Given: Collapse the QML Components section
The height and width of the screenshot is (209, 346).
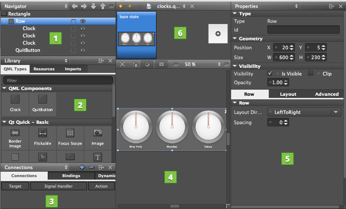Looking at the screenshot, I should click(x=4, y=89).
